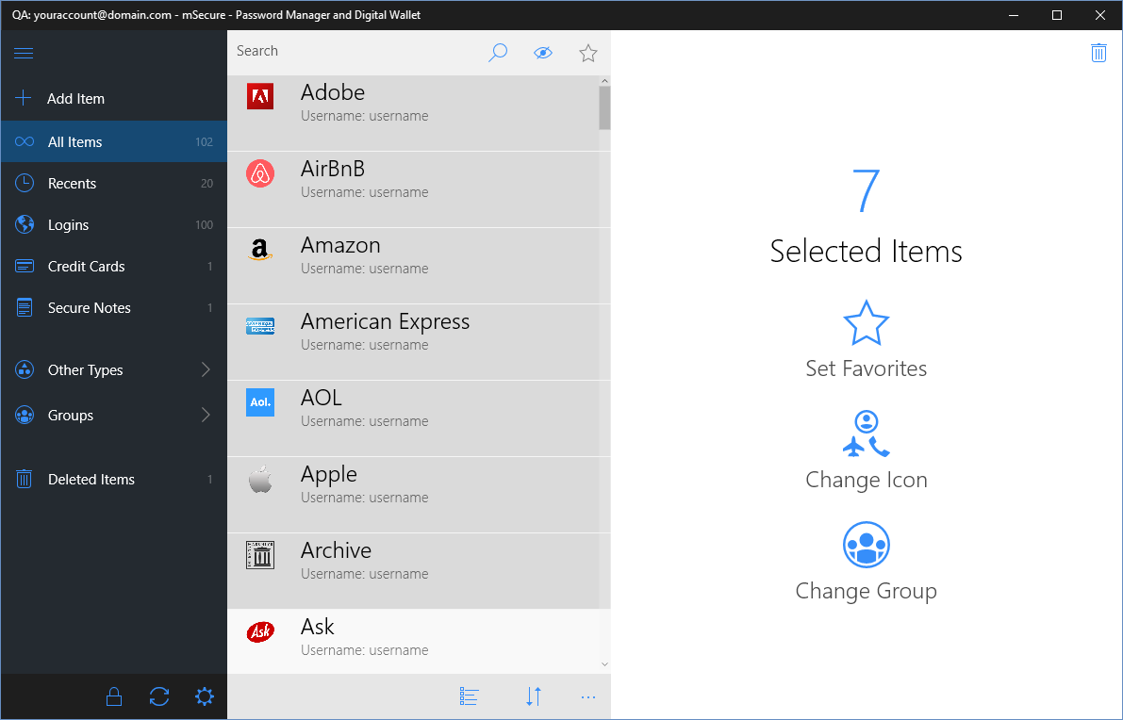1123x720 pixels.
Task: Click the Ask logo icon
Action: 260,631
